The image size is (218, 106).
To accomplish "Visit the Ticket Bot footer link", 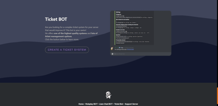I will [119, 104].
